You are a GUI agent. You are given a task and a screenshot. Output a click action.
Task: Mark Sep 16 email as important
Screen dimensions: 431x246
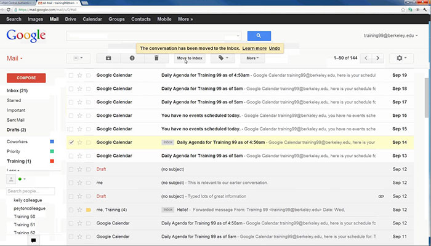coord(89,116)
